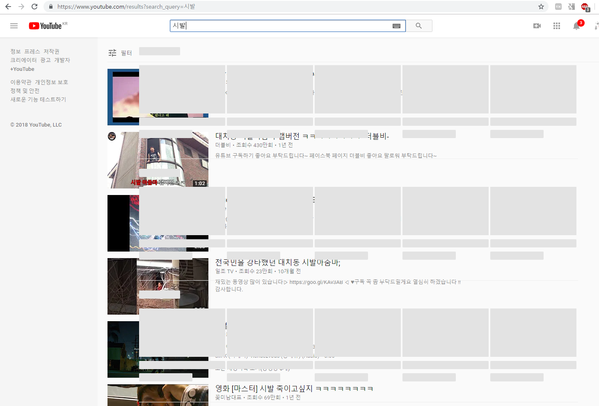Open the YouTube apps grid
Image resolution: width=599 pixels, height=406 pixels.
pyautogui.click(x=556, y=26)
